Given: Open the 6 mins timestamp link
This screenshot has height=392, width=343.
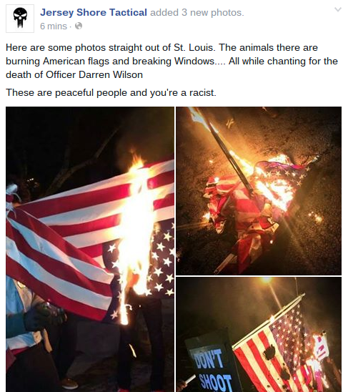Looking at the screenshot, I should 54,26.
